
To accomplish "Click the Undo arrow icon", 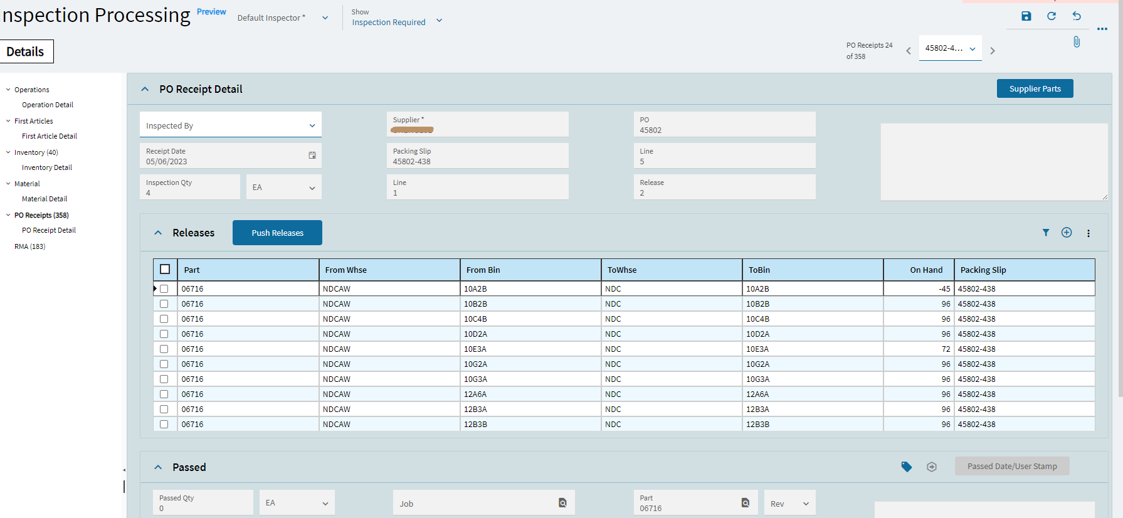I will 1077,16.
